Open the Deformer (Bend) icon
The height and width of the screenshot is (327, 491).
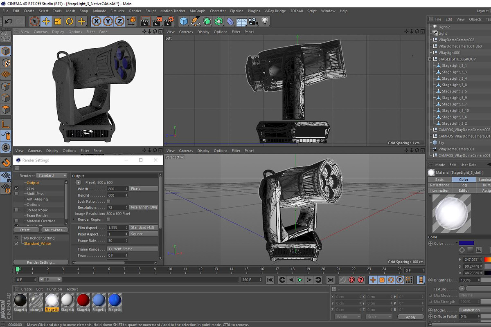tap(230, 21)
